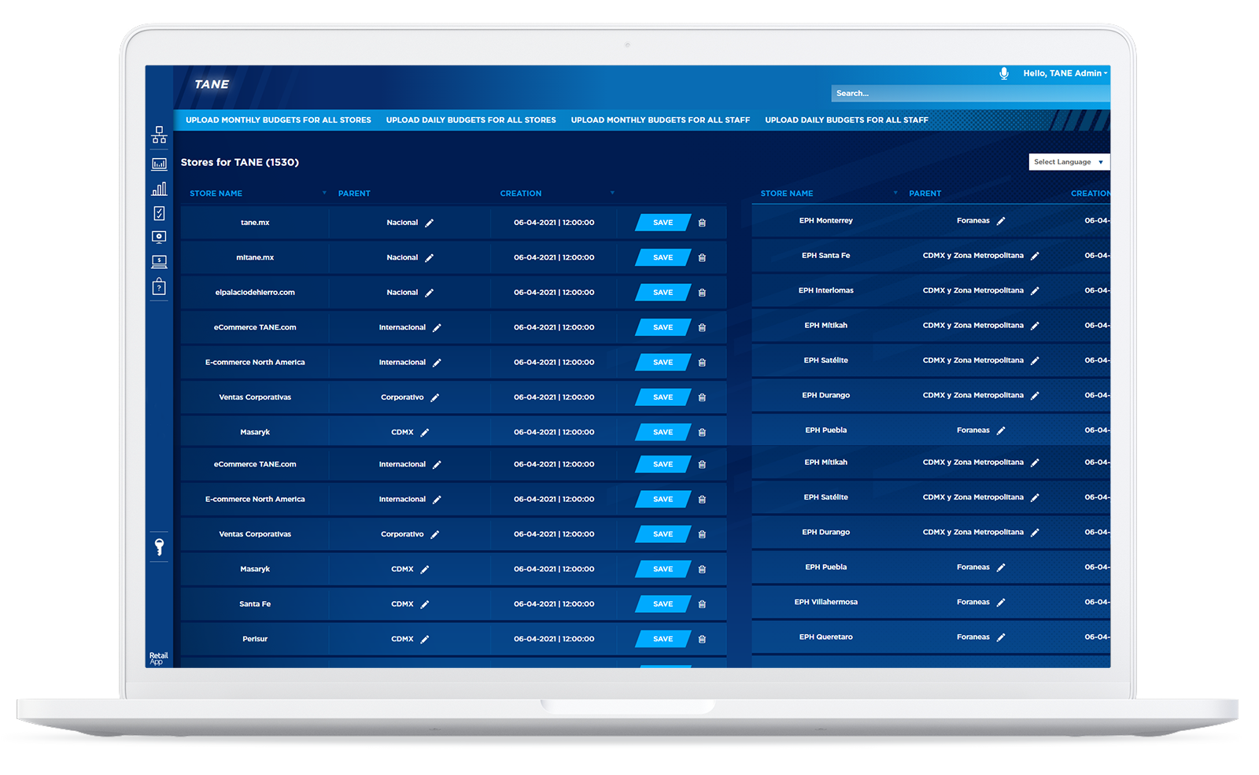
Task: Click the shopping bag help icon
Action: pos(159,286)
